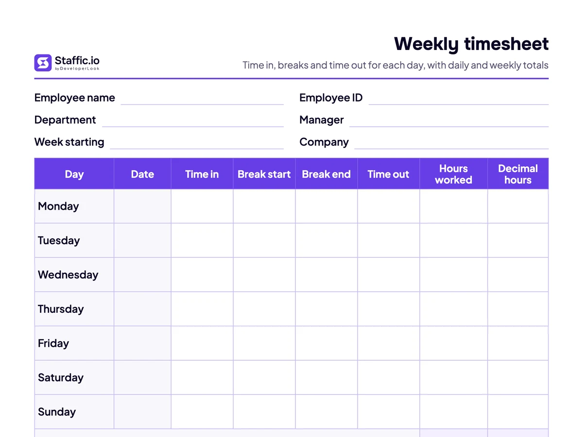Click the Monday Decimal hours cell
This screenshot has width=583, height=437.
518,206
